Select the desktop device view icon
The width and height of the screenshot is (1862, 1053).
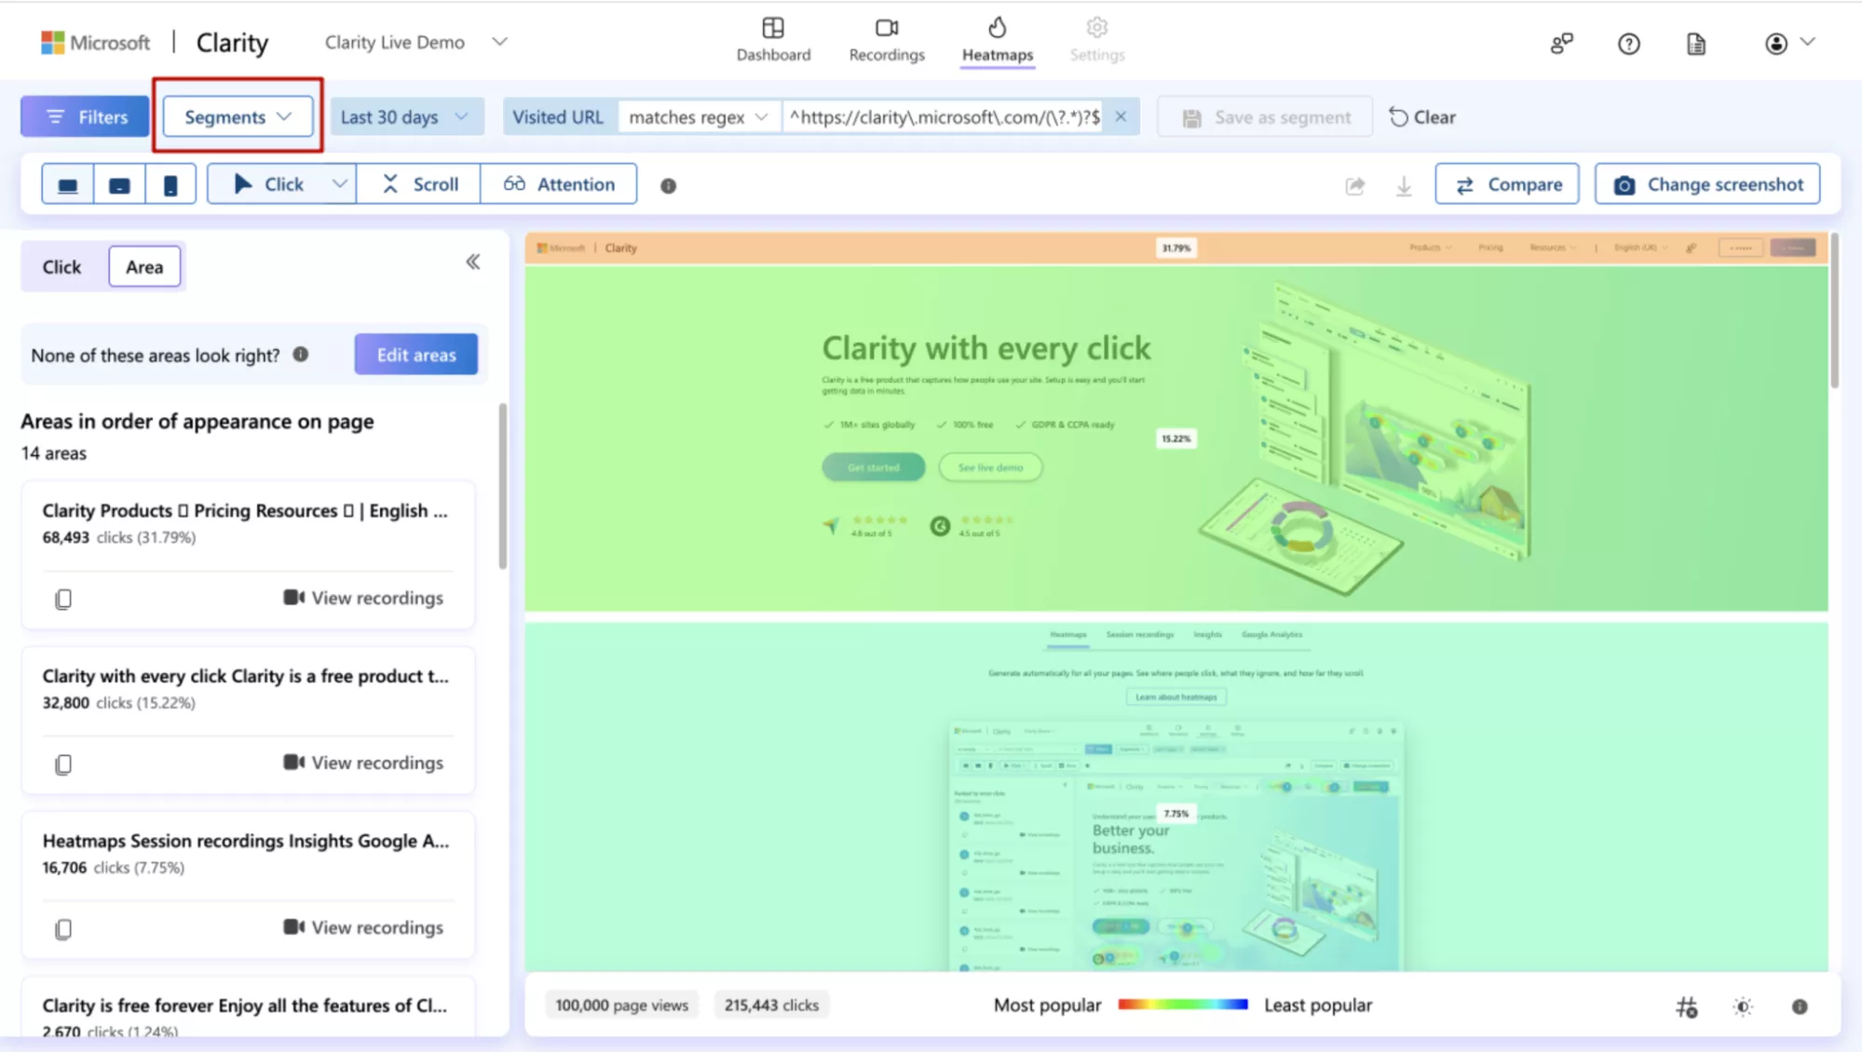pyautogui.click(x=68, y=184)
